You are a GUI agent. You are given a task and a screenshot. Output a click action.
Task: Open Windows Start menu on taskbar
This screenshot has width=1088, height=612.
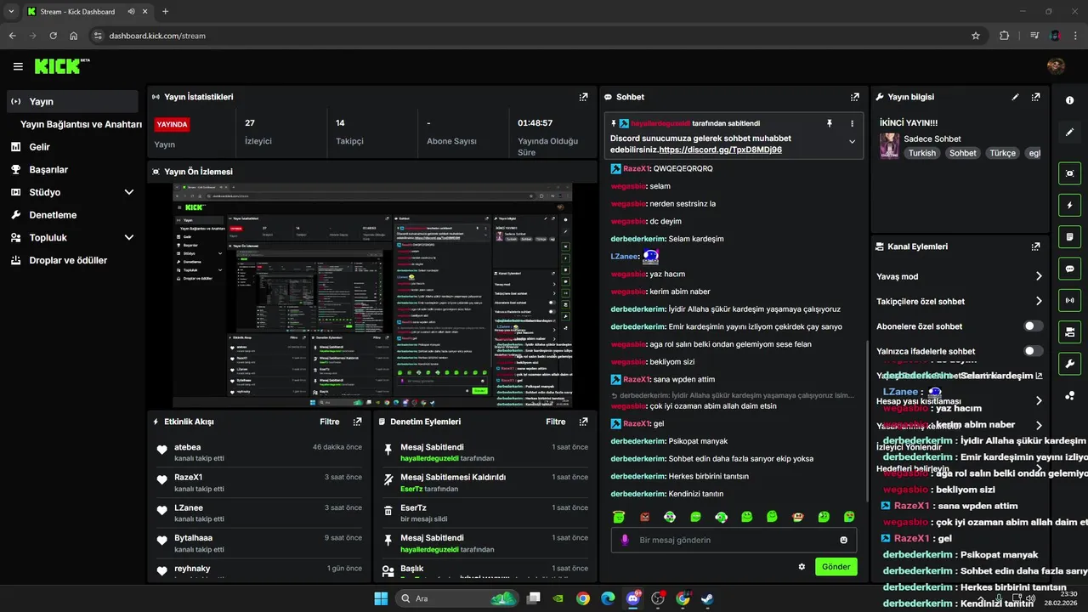pos(381,598)
